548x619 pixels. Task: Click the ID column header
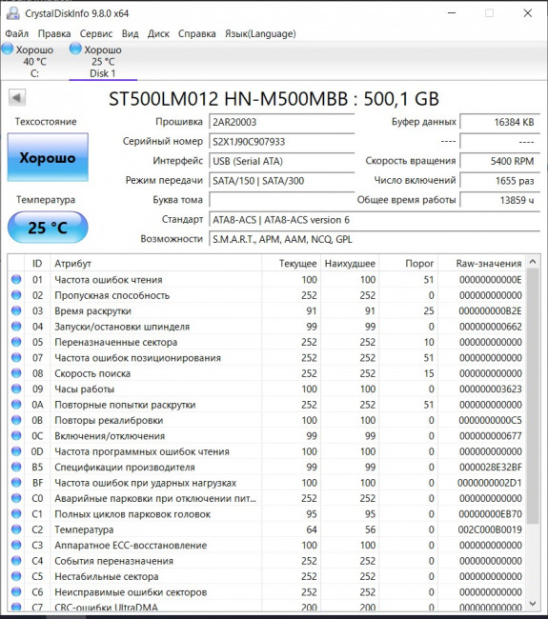tap(37, 263)
